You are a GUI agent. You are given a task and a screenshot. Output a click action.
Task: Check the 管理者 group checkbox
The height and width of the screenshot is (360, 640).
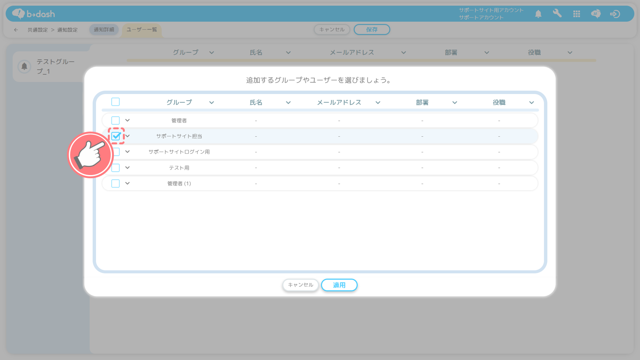pos(116,120)
